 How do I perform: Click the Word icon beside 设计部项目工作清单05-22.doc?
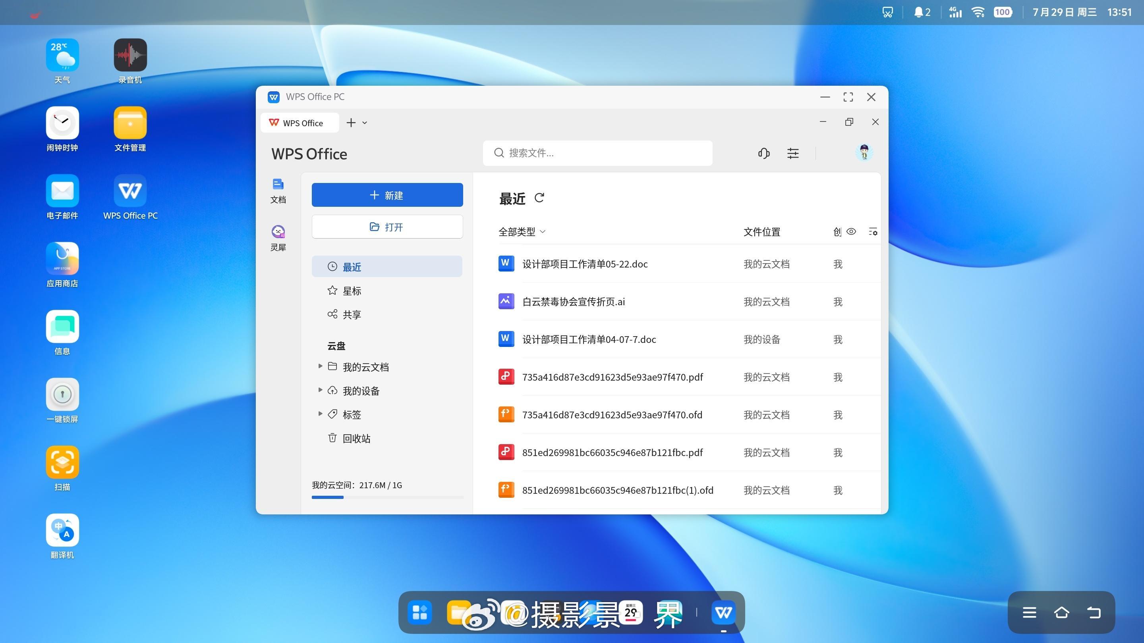coord(506,264)
